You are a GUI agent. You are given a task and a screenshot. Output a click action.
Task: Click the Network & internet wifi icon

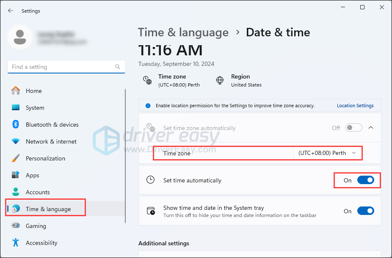point(16,141)
